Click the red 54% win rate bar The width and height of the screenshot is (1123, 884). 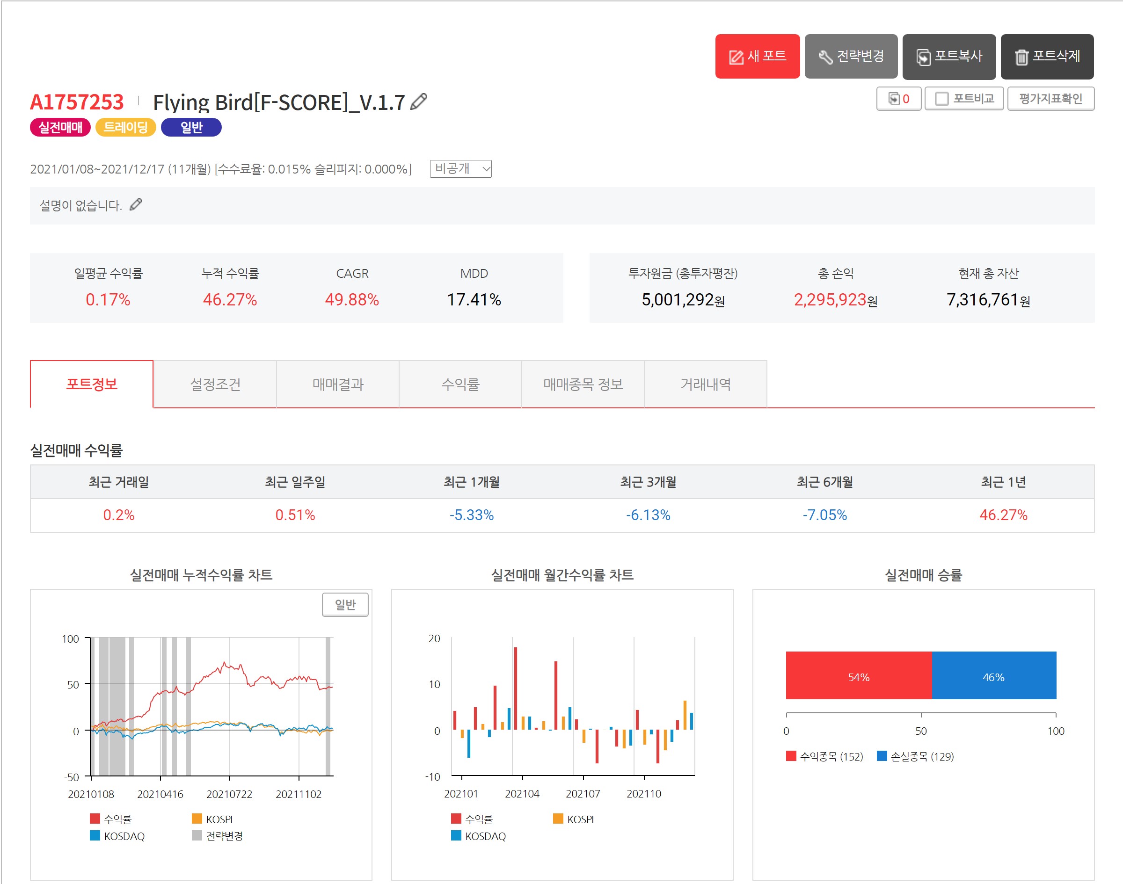click(x=859, y=675)
